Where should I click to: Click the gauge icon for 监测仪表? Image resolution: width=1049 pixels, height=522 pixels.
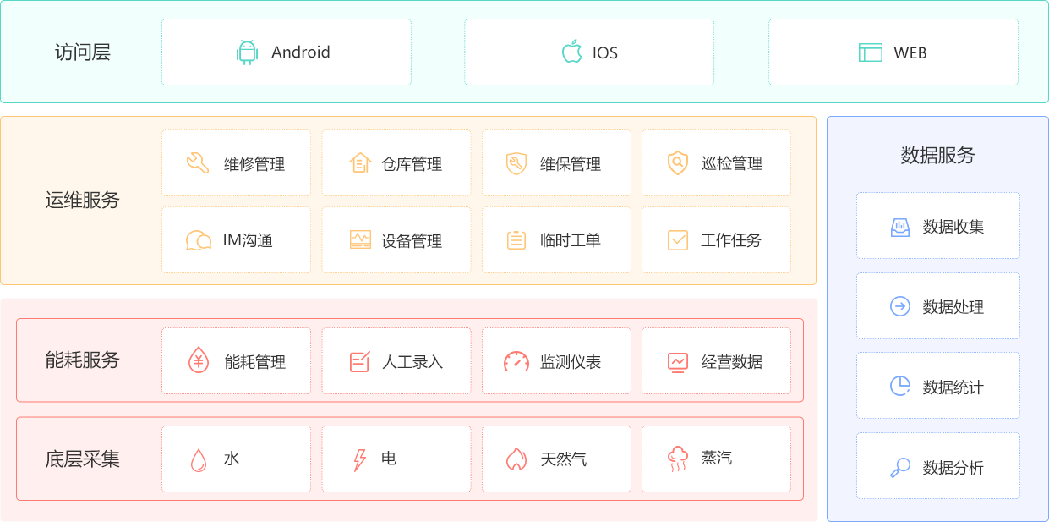[516, 361]
